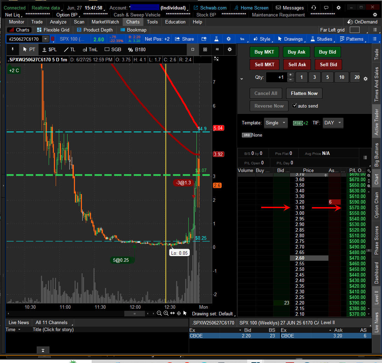Open the Template Single dropdown

click(x=276, y=123)
